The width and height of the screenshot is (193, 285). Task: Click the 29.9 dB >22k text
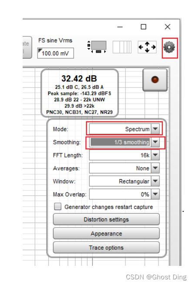click(x=79, y=106)
